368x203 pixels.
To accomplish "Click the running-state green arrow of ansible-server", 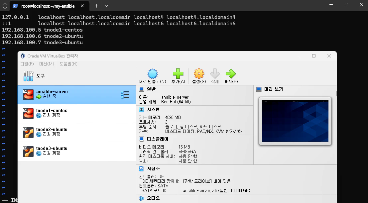I will tap(39, 96).
